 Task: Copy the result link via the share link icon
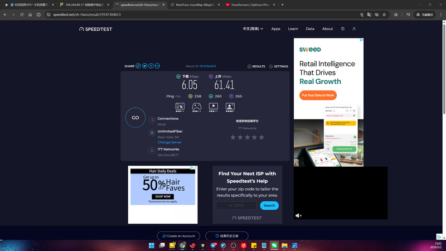(138, 66)
